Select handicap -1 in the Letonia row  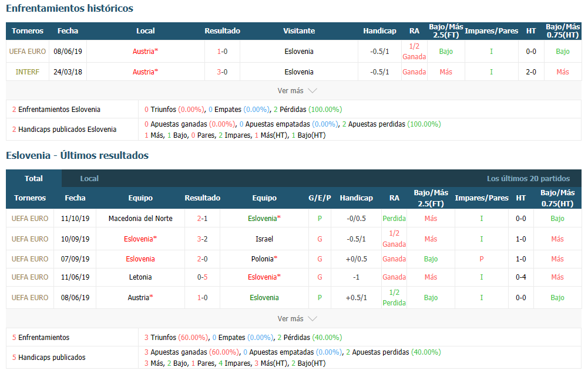tap(356, 277)
